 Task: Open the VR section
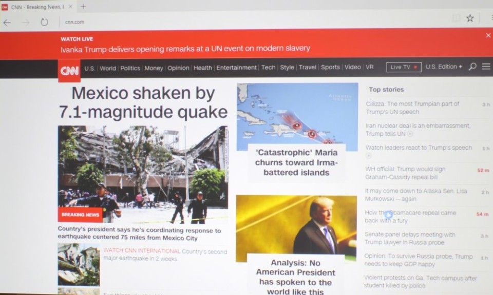tap(369, 67)
